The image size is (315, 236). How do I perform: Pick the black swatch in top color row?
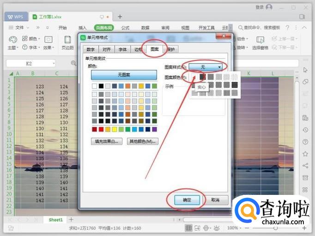101,86
